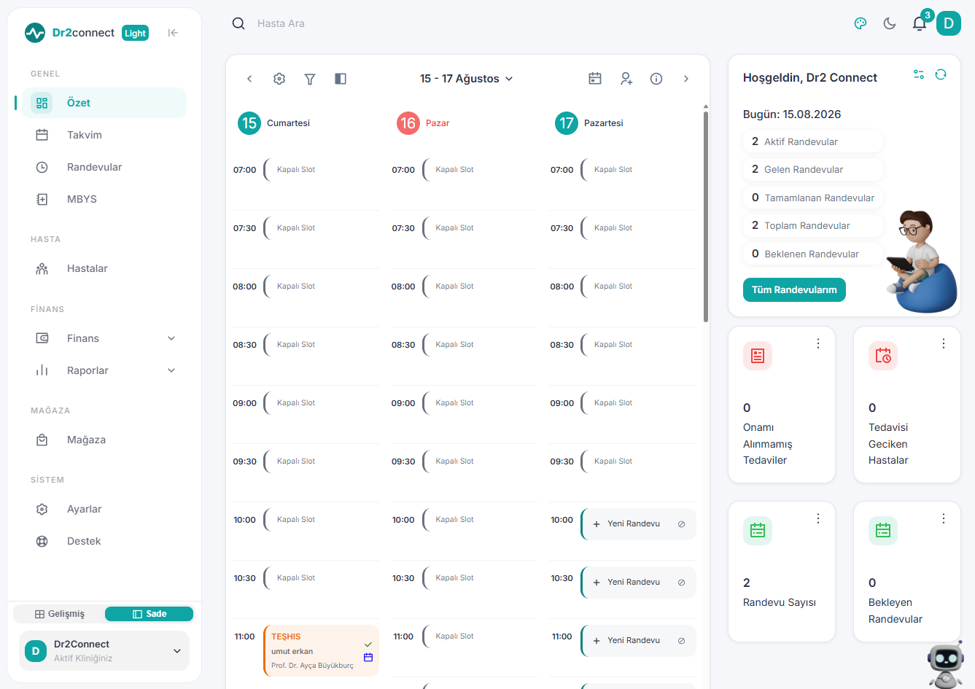This screenshot has width=975, height=689.
Task: Open options of Onamı Alınmamış Tedaviler card
Action: pos(818,343)
